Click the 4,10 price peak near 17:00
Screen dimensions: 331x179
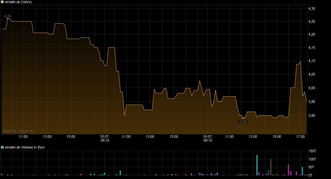(x=300, y=61)
